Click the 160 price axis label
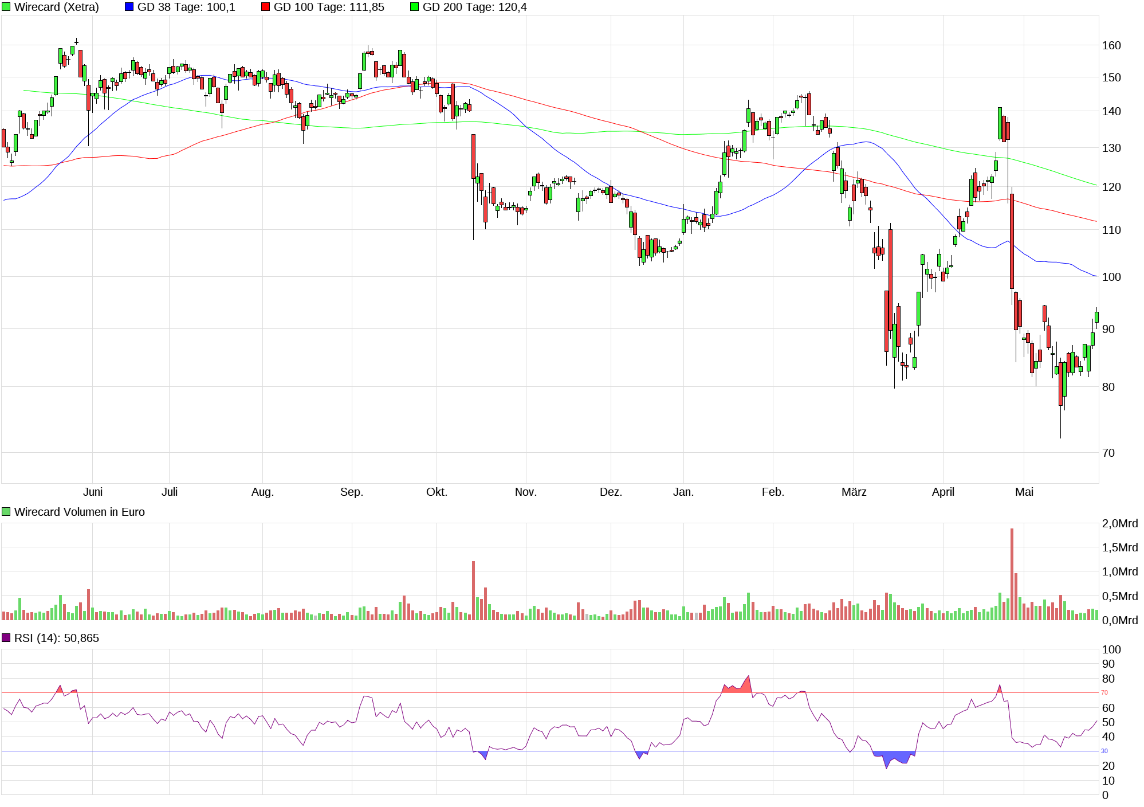Image resolution: width=1144 pixels, height=807 pixels. point(1111,45)
